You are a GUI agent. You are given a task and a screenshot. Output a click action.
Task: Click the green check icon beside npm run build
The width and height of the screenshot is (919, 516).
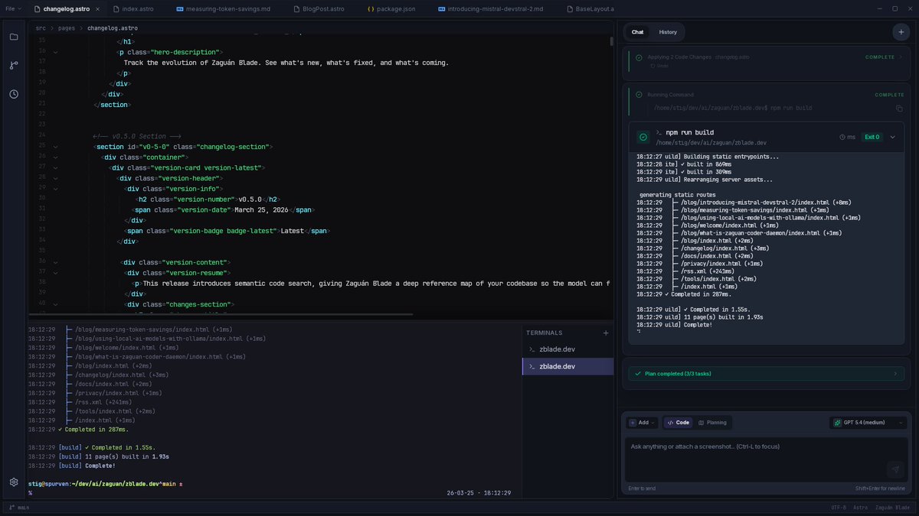(x=643, y=137)
